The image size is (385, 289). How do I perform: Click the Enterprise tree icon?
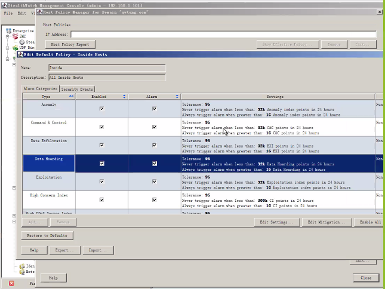pos(8,30)
